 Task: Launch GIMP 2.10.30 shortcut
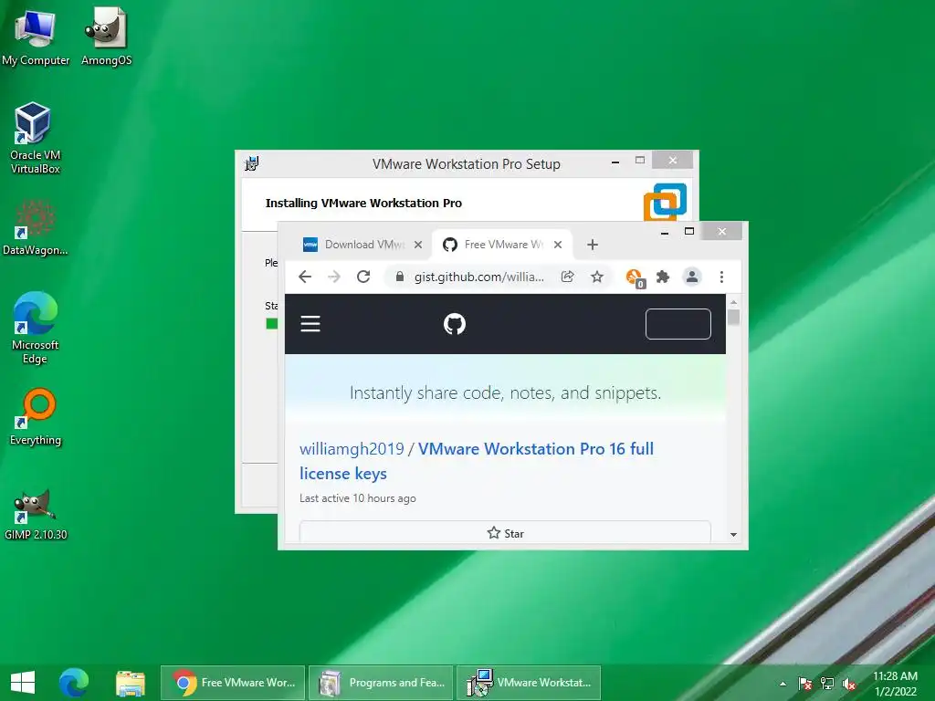pyautogui.click(x=36, y=514)
